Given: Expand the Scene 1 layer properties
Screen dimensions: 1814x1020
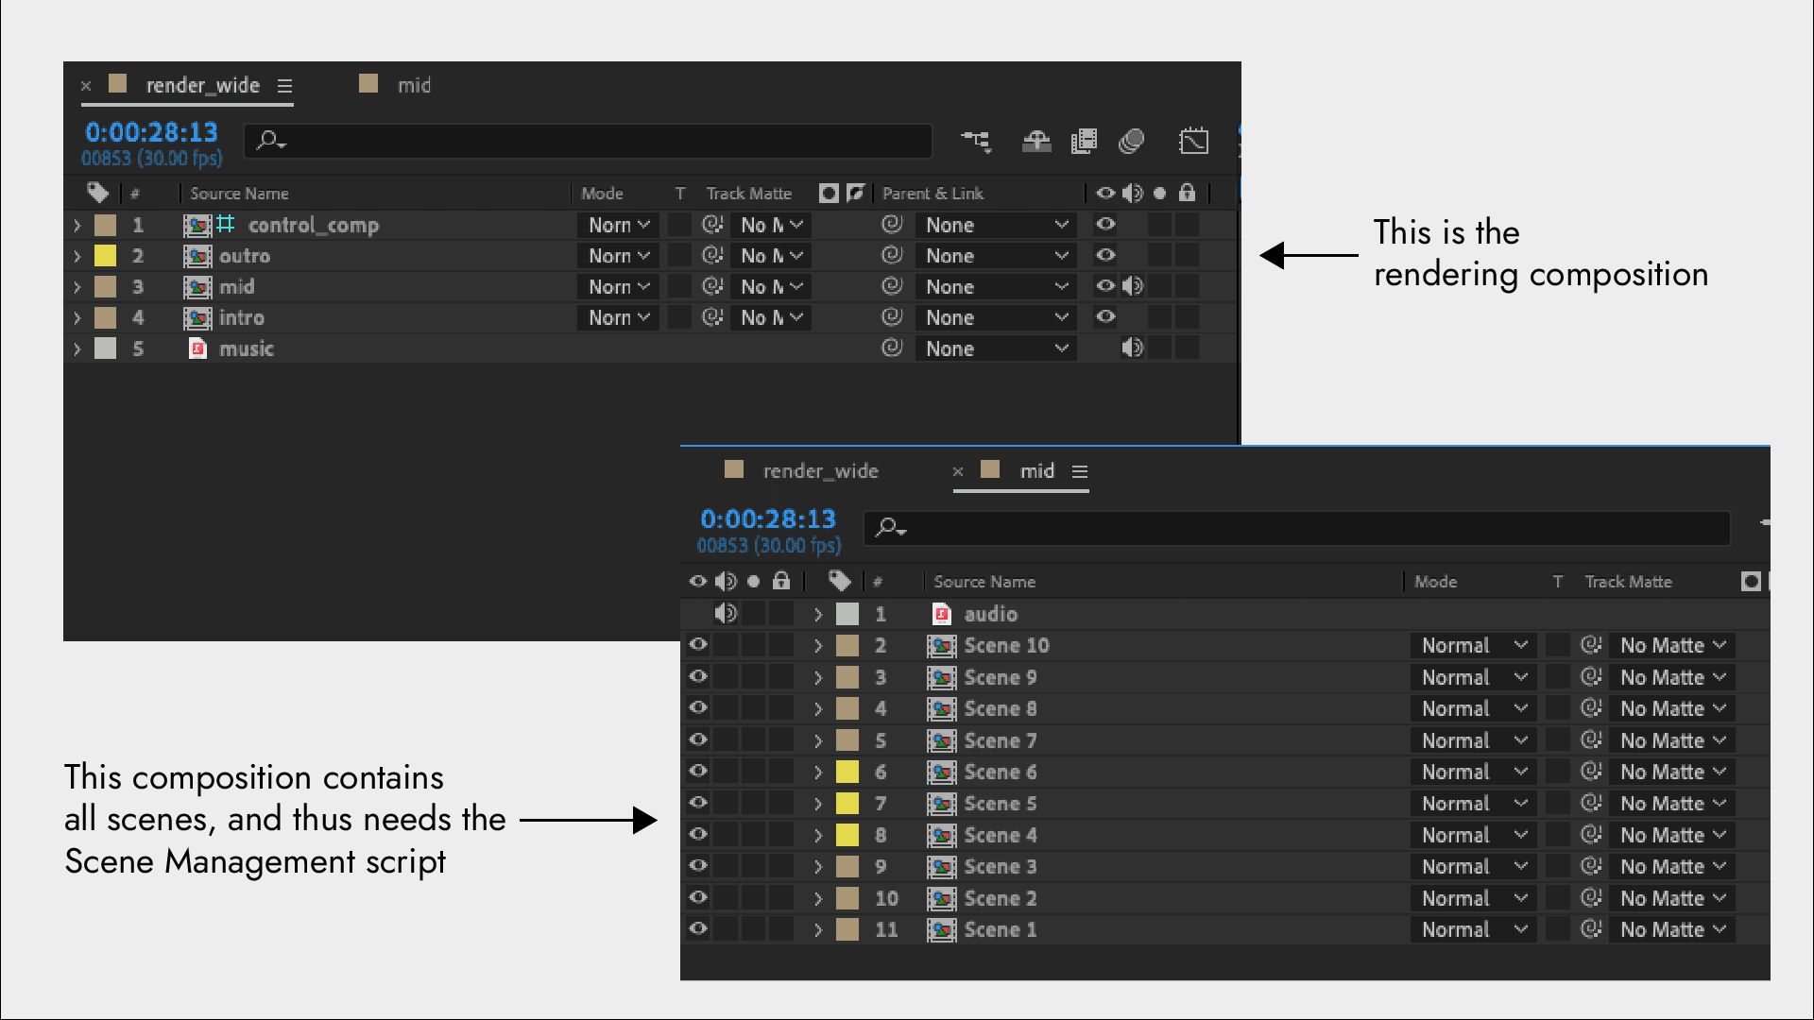Looking at the screenshot, I should pyautogui.click(x=818, y=930).
